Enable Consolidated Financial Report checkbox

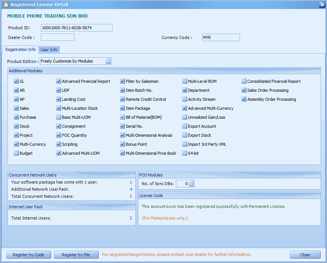click(244, 81)
